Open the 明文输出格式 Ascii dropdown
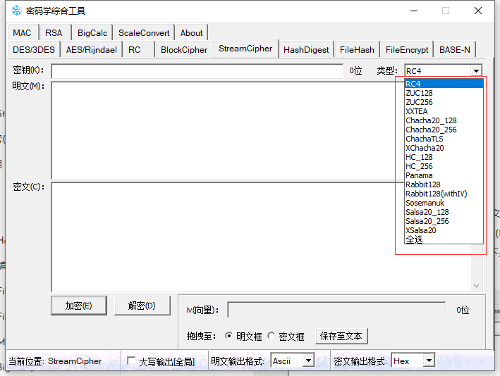 (x=308, y=361)
